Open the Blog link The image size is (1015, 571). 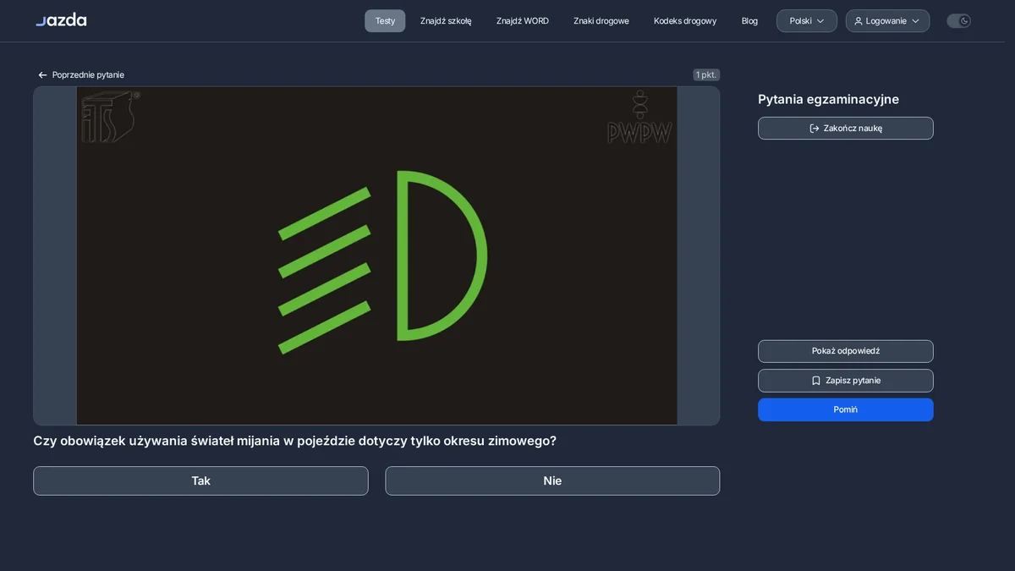[749, 21]
